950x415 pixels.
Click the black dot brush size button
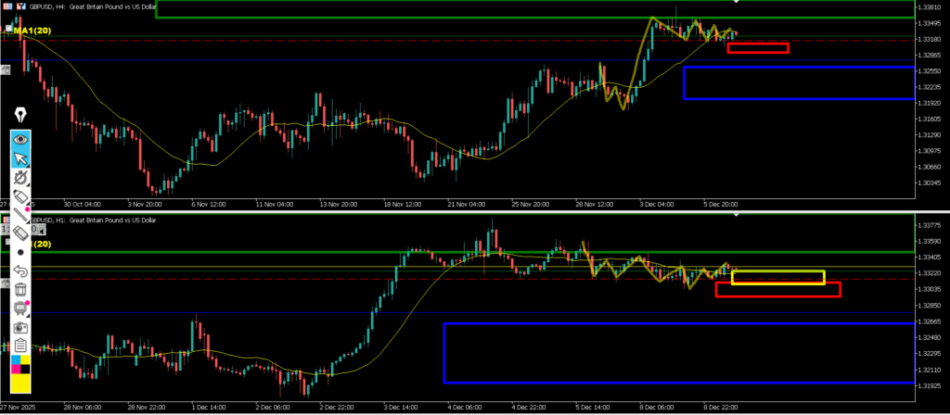point(20,252)
